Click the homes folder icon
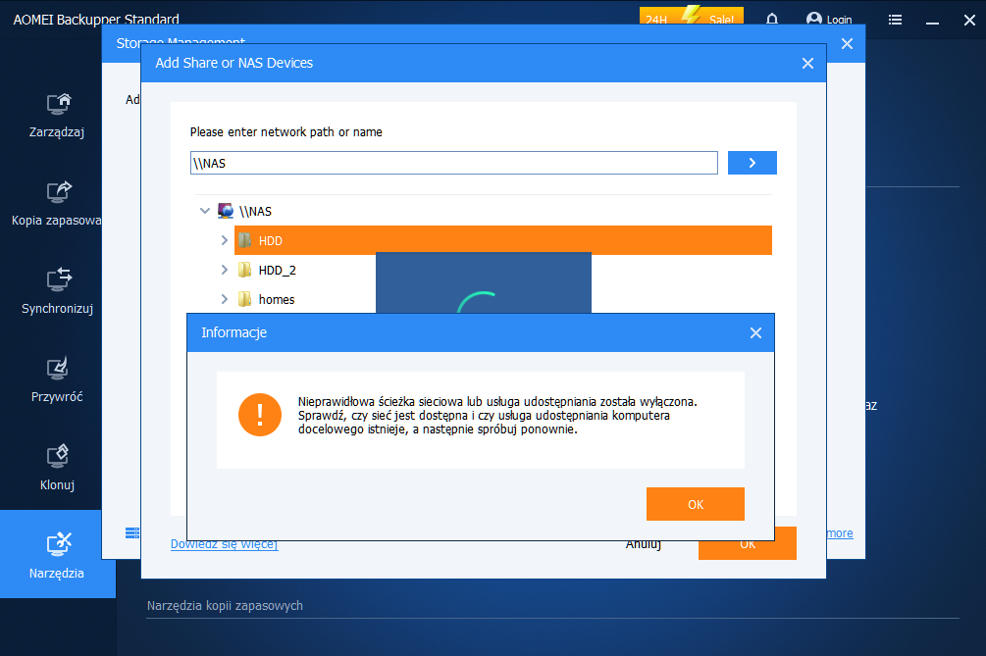The width and height of the screenshot is (986, 656). (244, 299)
